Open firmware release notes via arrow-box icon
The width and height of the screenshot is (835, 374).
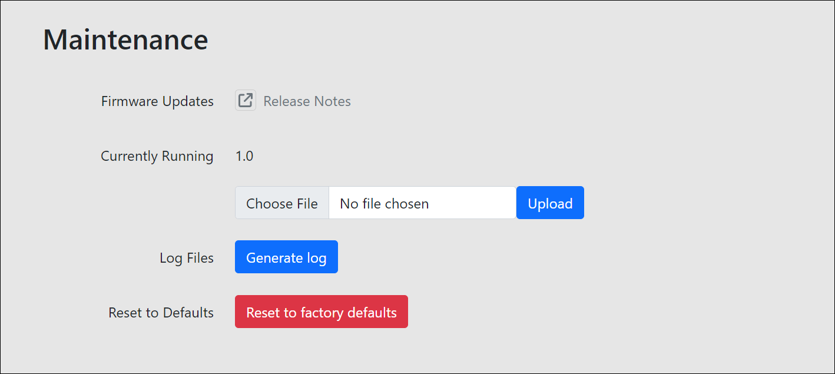tap(245, 101)
